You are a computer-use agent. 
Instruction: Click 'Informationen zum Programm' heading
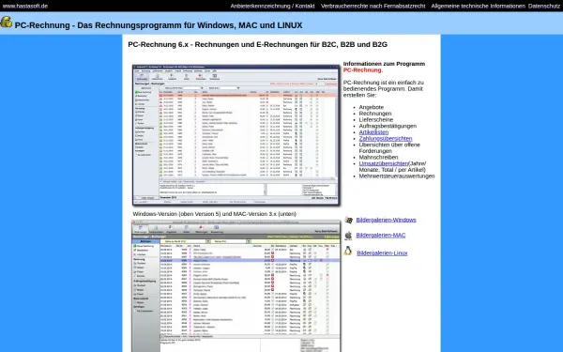384,64
